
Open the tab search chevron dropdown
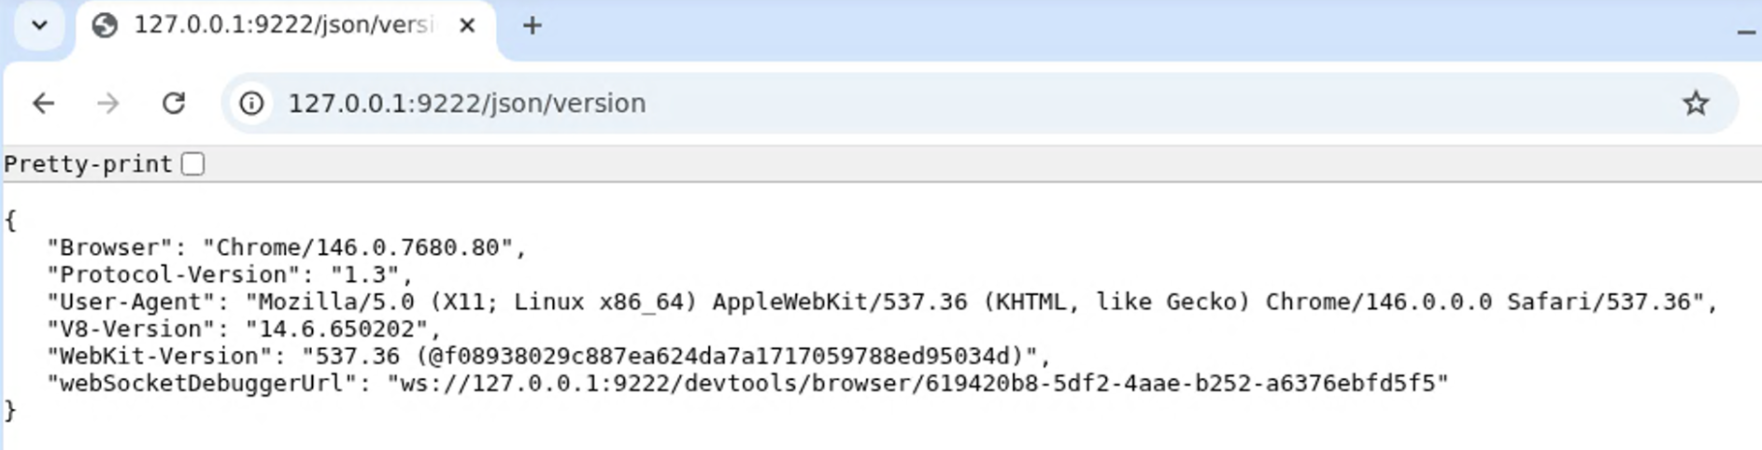[x=39, y=25]
